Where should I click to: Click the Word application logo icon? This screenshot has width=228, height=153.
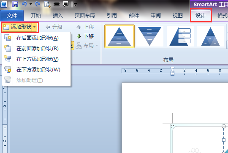(x=4, y=4)
